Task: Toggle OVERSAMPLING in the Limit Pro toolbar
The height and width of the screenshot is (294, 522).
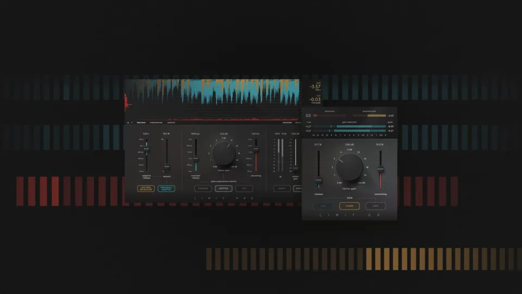Action: [x=156, y=122]
